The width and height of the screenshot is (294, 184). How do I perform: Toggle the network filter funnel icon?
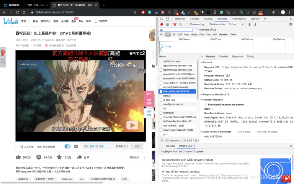click(x=175, y=25)
